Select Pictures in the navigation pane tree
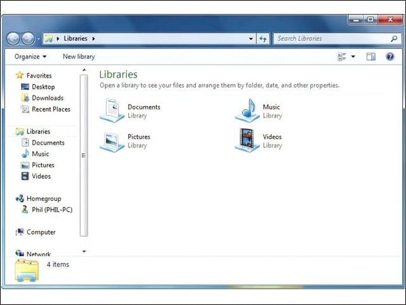 (x=38, y=165)
